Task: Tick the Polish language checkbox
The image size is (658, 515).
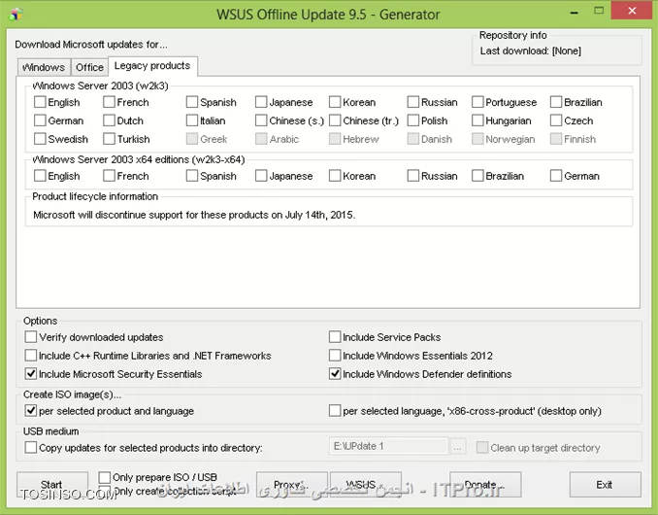Action: pos(412,120)
